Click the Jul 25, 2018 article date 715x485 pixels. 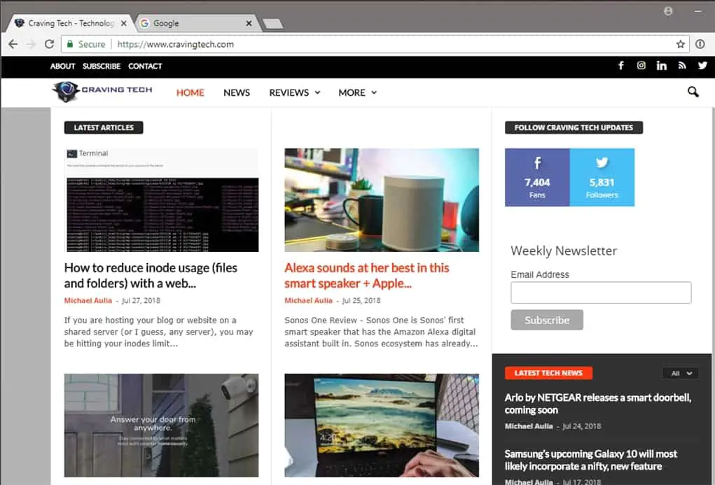[x=361, y=300]
